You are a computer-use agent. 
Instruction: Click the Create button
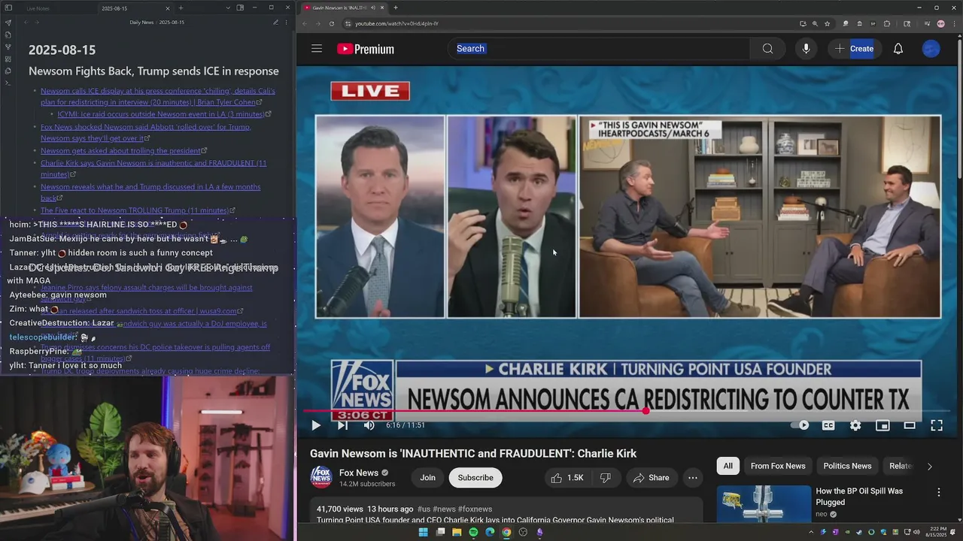pos(853,49)
